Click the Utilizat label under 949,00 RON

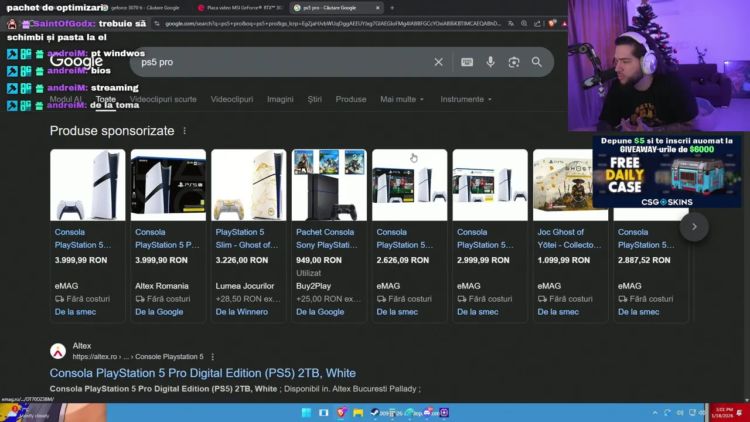point(309,273)
